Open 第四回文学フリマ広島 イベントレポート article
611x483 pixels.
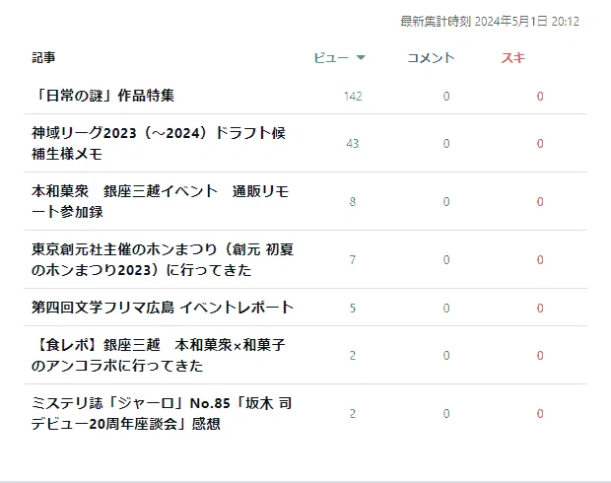coord(163,308)
